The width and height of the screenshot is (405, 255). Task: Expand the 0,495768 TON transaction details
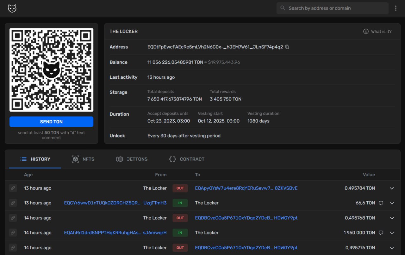[392, 218]
